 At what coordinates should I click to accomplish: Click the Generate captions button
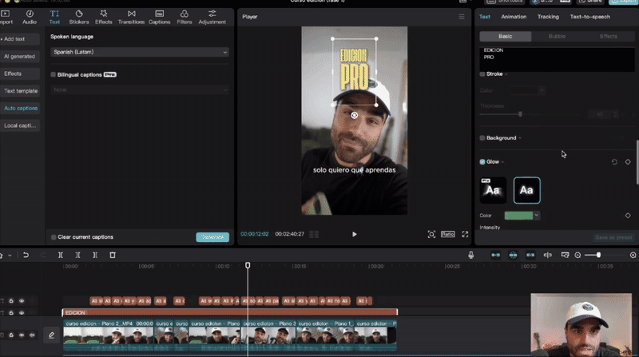[x=212, y=237]
